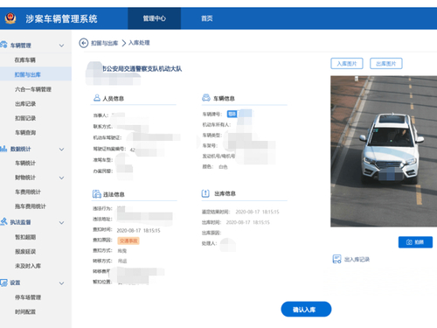The width and height of the screenshot is (437, 328).
Task: Open 未及时入库 in the sidebar
Action: 28,266
